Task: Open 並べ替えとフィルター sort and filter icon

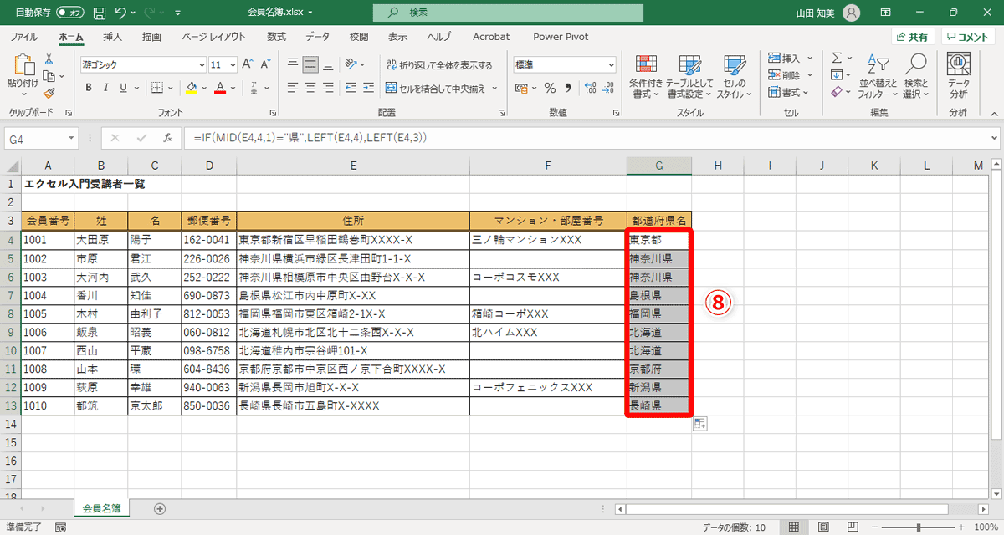Action: tap(876, 75)
